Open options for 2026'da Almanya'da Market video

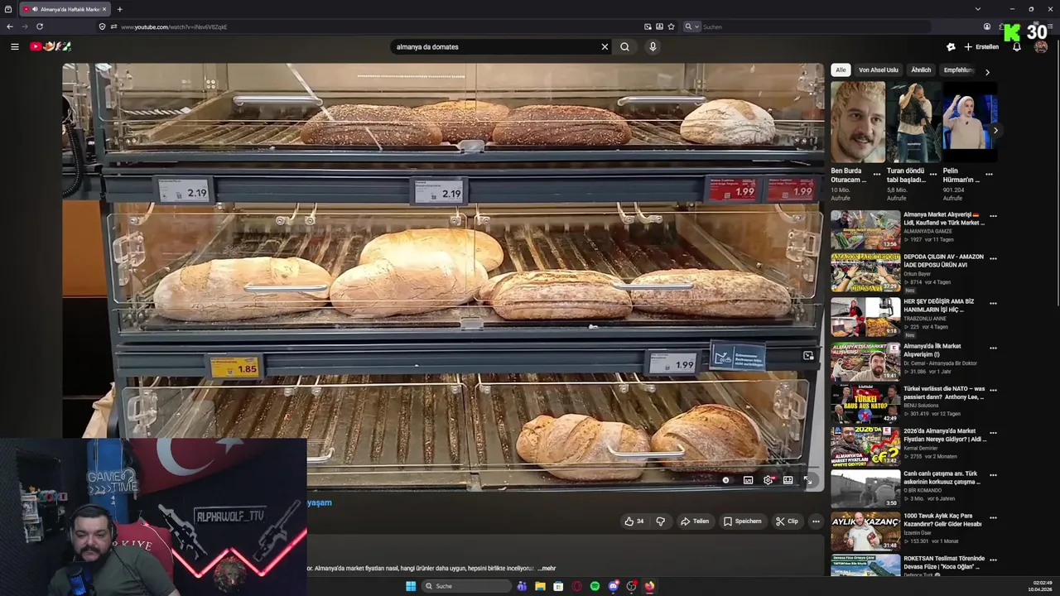click(x=993, y=434)
